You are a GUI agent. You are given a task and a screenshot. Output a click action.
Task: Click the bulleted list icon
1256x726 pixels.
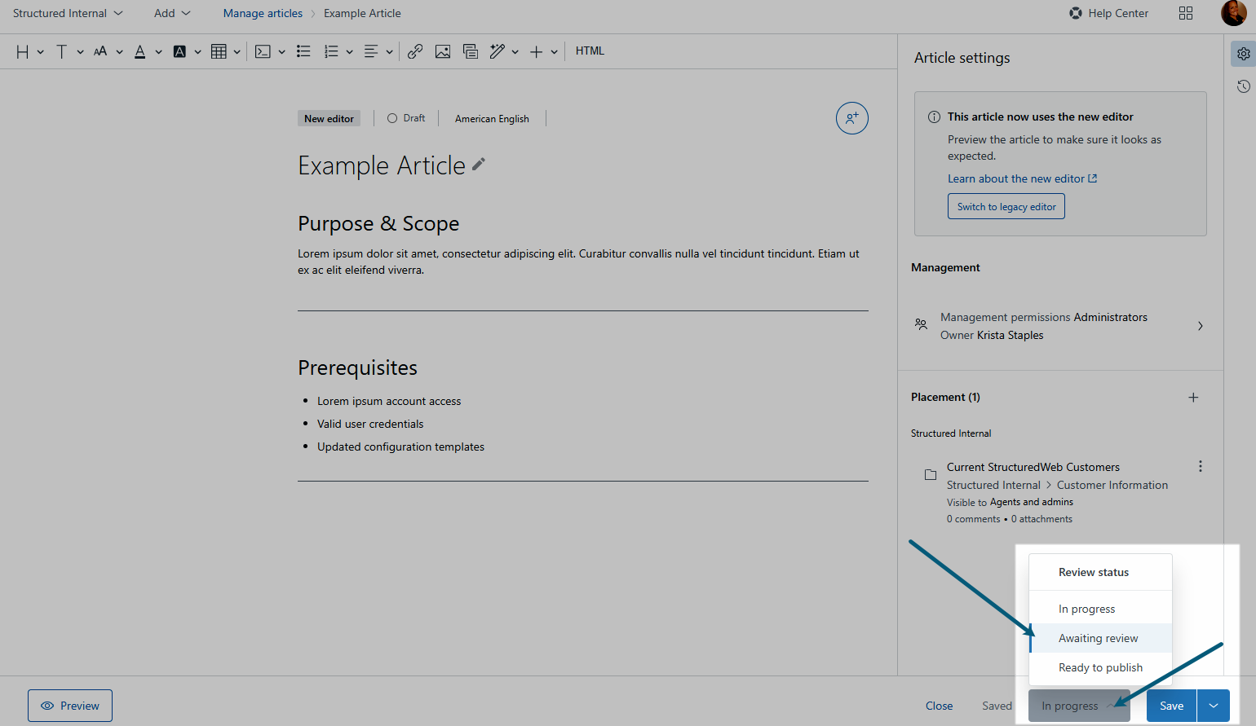point(303,51)
